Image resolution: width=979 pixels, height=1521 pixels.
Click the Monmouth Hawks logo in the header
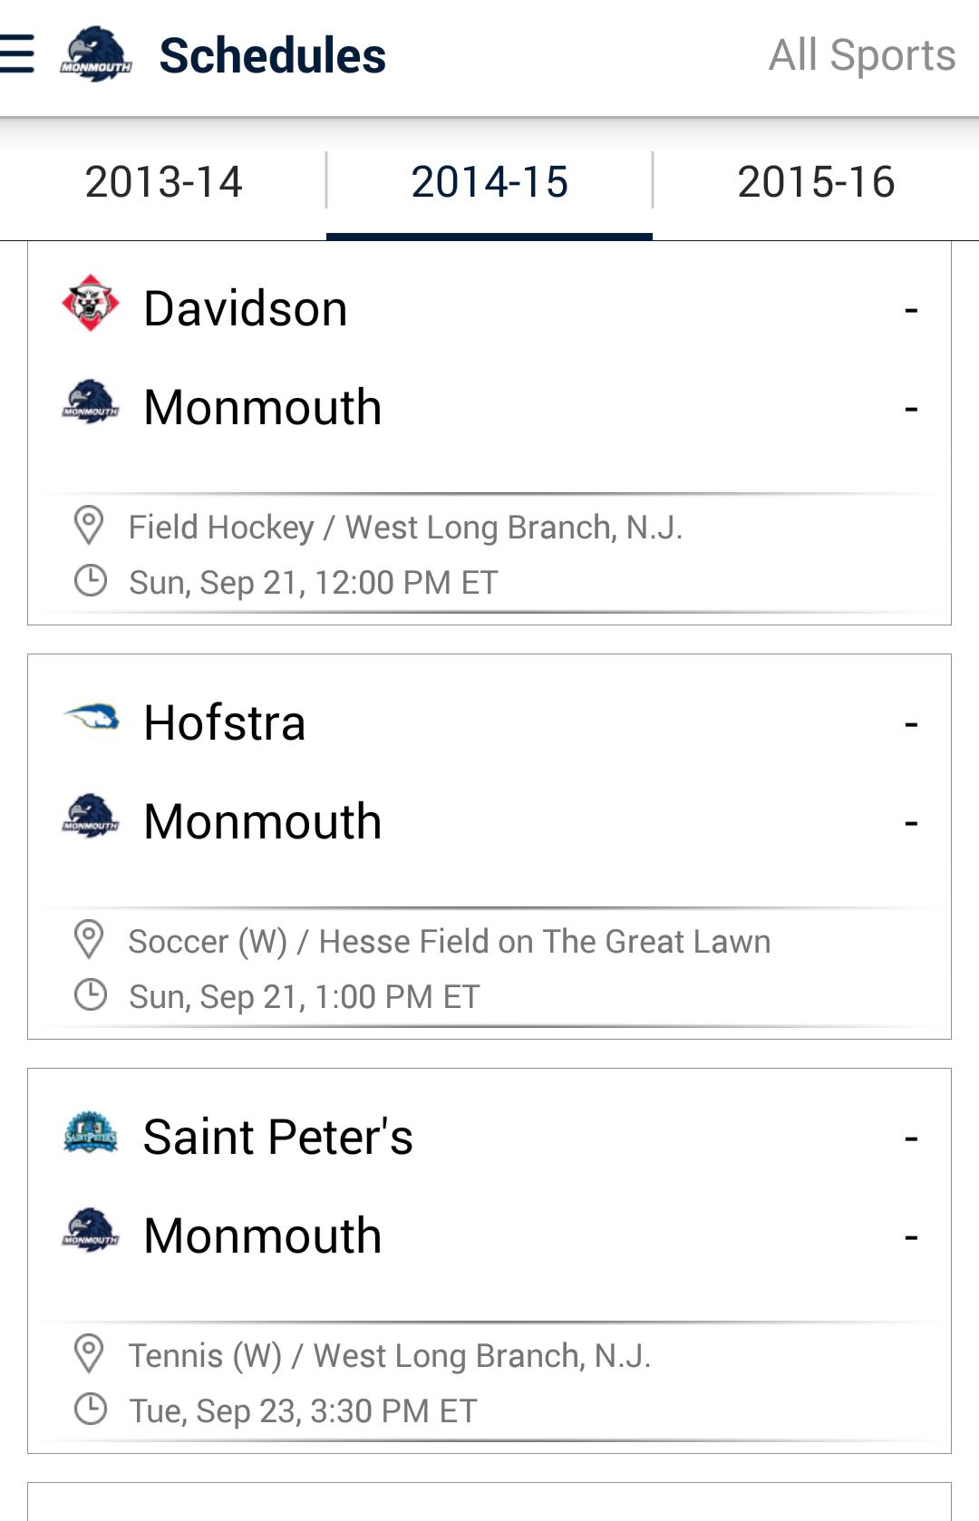(x=94, y=52)
